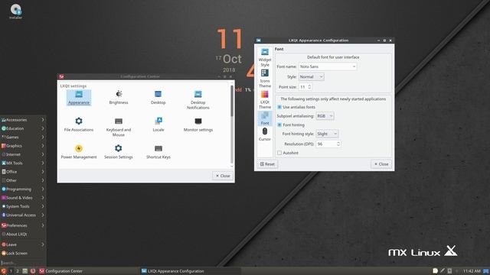This screenshot has height=275, width=490.
Task: Switch to LXQt Theme page
Action: [x=265, y=99]
